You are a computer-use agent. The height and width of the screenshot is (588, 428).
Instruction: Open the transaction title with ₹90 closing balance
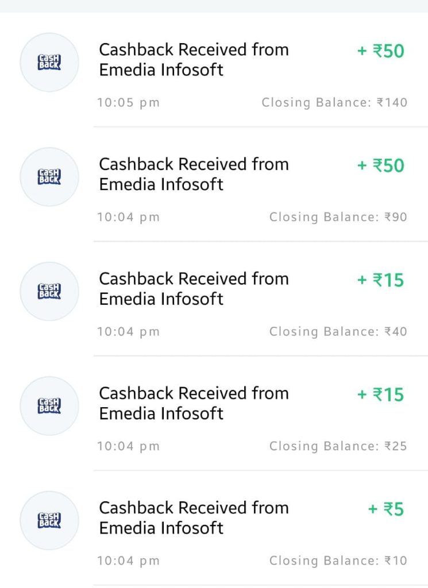(x=194, y=175)
